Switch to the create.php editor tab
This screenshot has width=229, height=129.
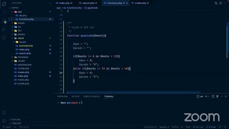(x=141, y=3)
